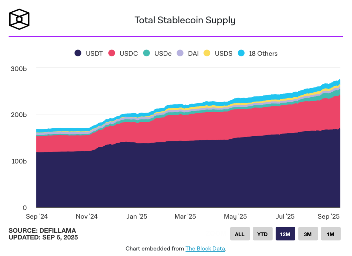Select the 12M time range button
Image resolution: width=352 pixels, height=256 pixels.
(285, 234)
